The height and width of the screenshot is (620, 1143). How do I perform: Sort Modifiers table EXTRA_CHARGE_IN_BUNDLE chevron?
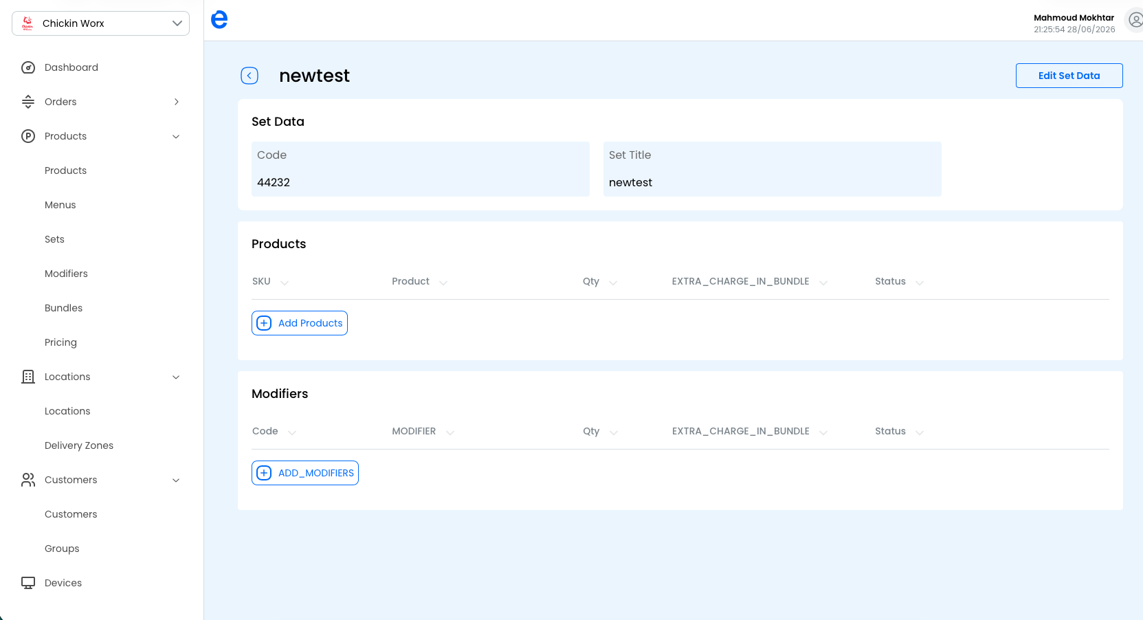click(823, 432)
